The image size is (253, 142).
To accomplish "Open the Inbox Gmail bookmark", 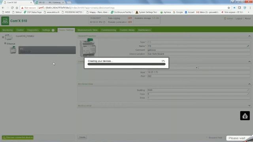I will click(207, 12).
